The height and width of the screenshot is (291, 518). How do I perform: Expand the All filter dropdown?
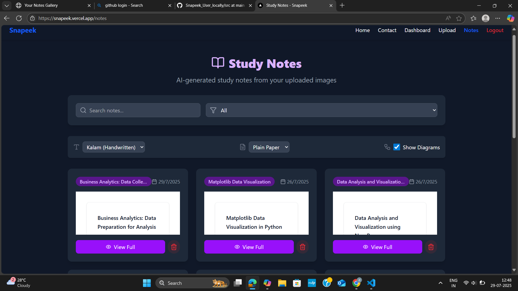[x=321, y=110]
